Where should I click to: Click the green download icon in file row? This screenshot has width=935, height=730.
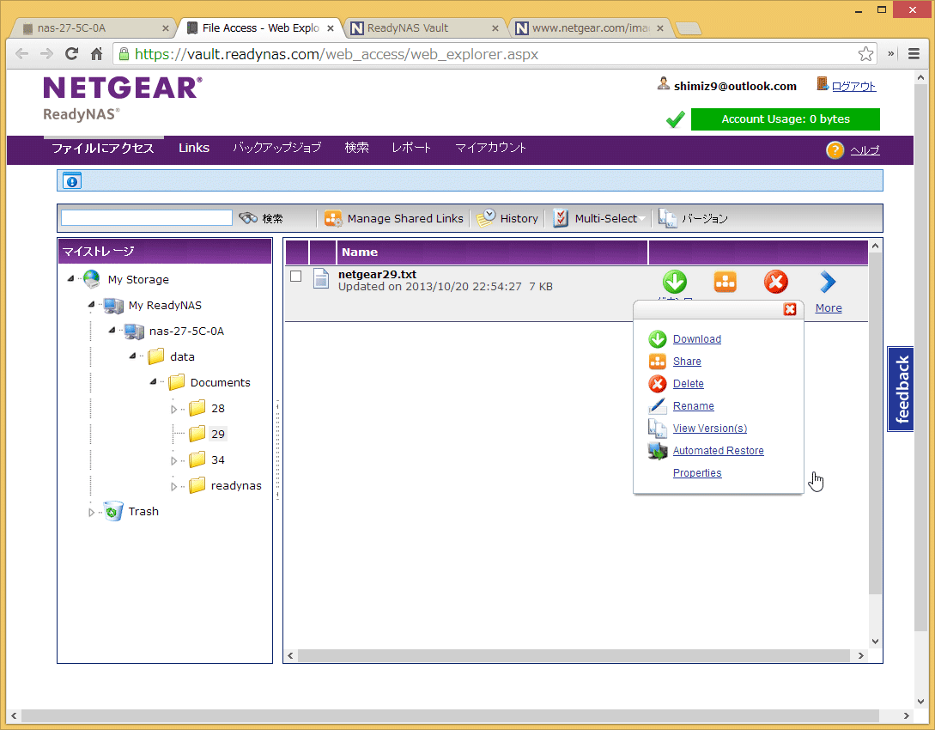[675, 282]
